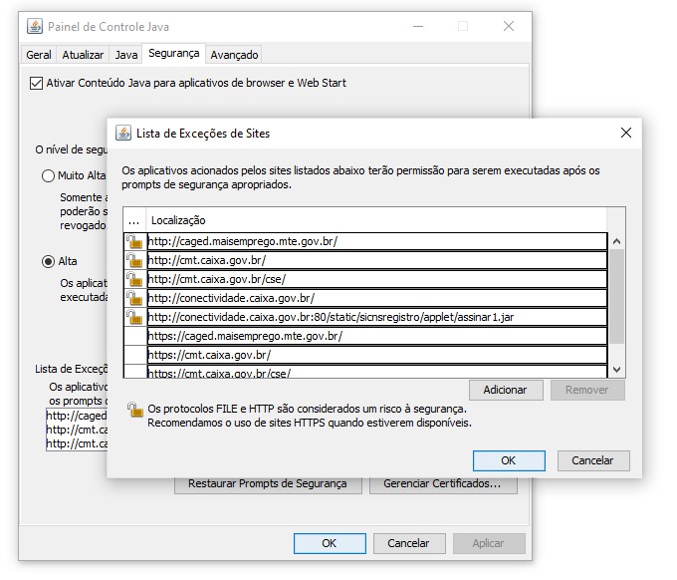
Task: Open Gerenciar Certificados
Action: click(443, 484)
